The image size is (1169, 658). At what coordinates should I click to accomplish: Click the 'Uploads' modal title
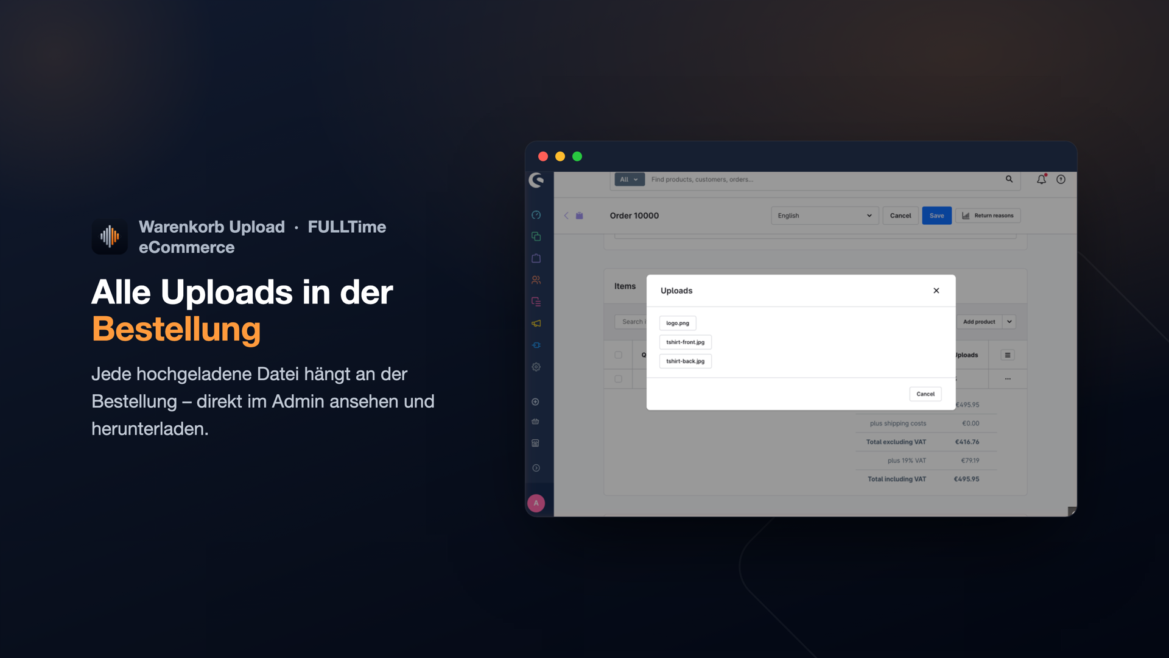(x=676, y=291)
